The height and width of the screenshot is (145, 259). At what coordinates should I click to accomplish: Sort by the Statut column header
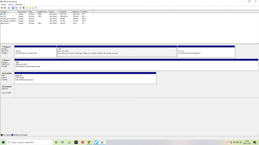tap(54, 12)
